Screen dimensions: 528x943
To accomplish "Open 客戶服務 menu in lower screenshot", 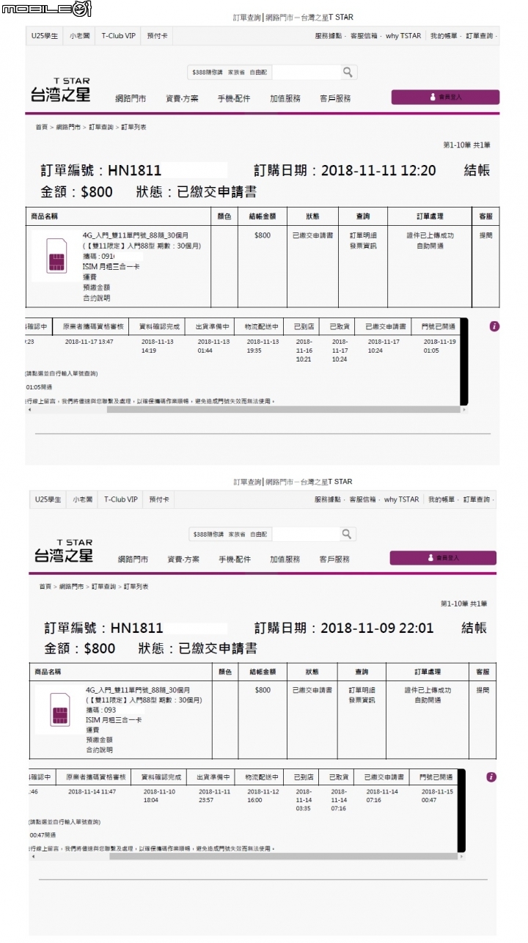I will 334,559.
